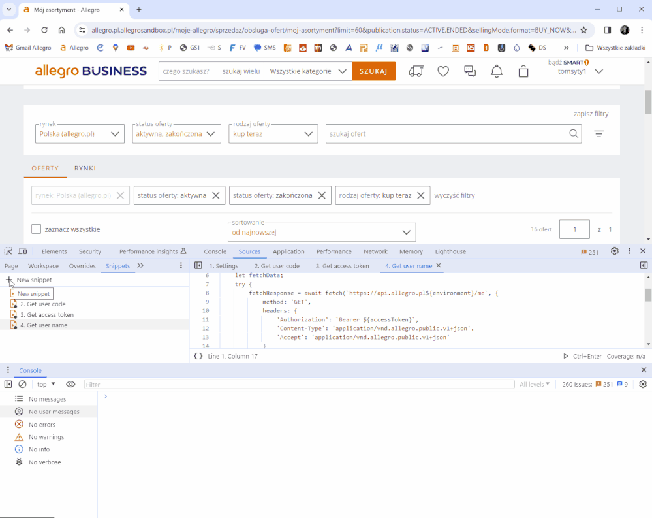
Task: Clear the console with the clear icon
Action: pyautogui.click(x=22, y=385)
